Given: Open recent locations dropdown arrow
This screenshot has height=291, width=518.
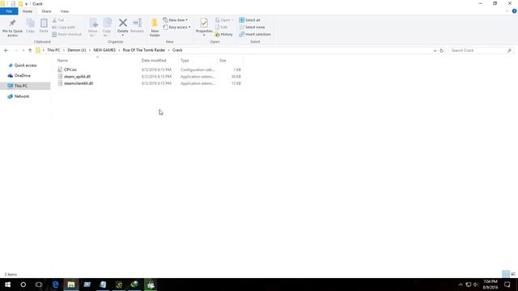Looking at the screenshot, I should pos(23,50).
